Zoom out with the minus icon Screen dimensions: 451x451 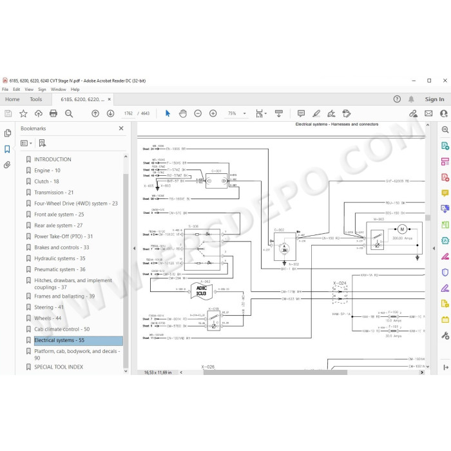198,113
